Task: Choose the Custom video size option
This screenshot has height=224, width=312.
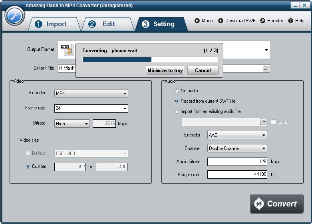Action: pyautogui.click(x=28, y=166)
